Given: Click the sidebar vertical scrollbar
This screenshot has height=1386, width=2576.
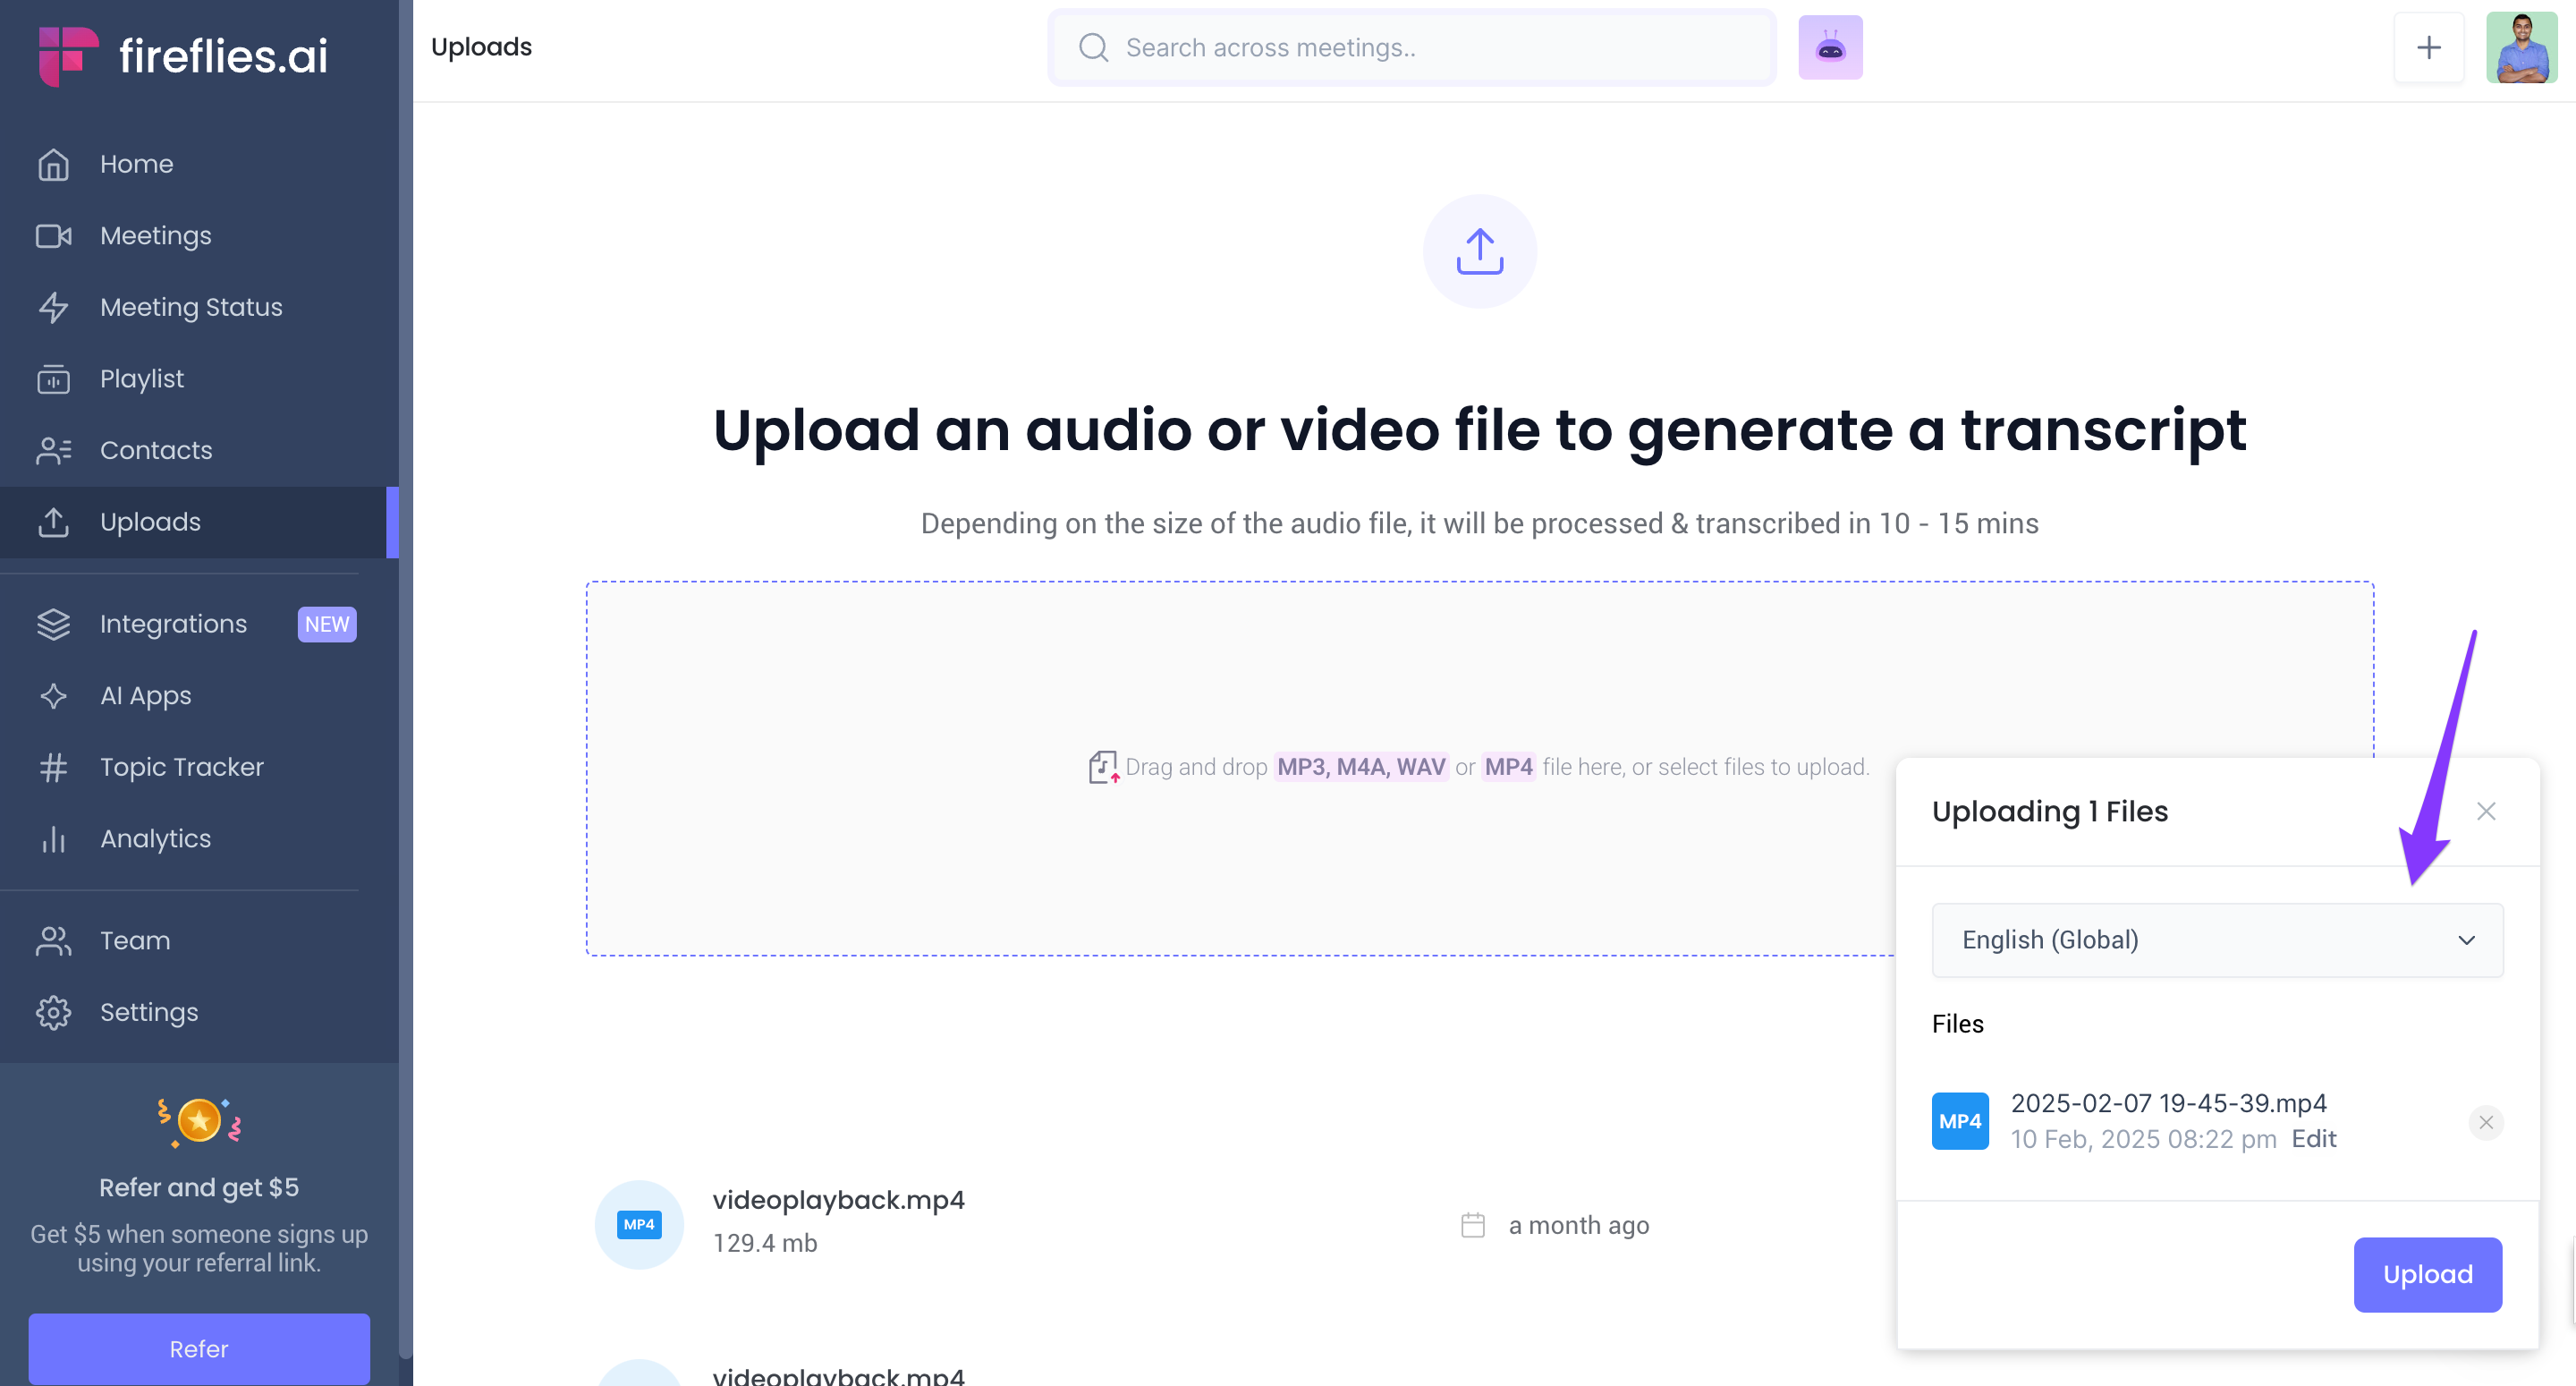Looking at the screenshot, I should point(405,681).
